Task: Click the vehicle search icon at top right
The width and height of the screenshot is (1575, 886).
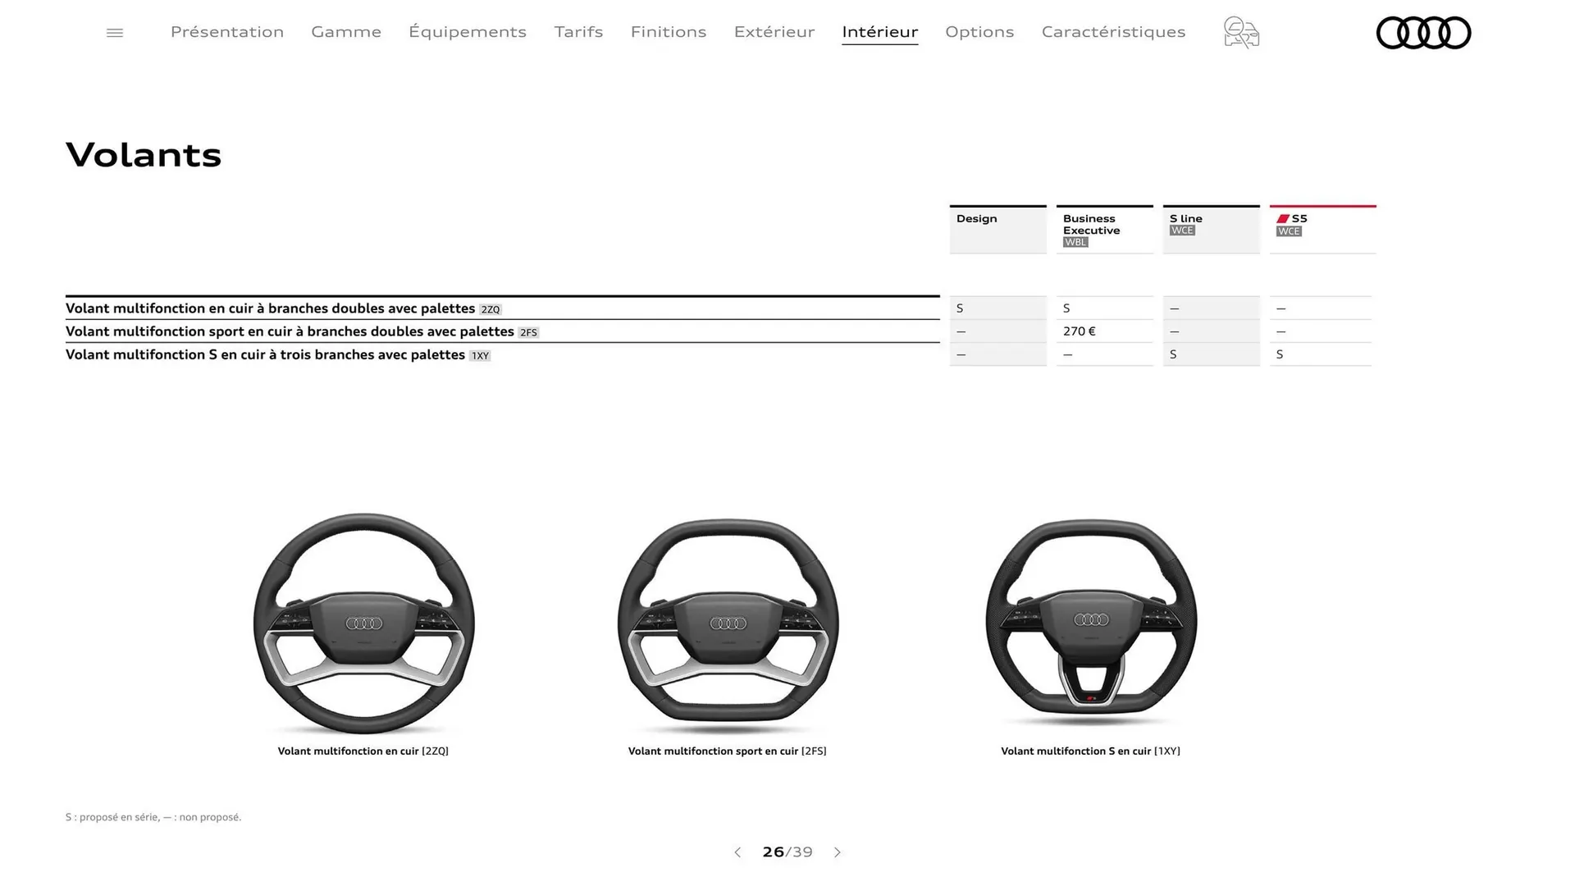Action: pyautogui.click(x=1240, y=33)
